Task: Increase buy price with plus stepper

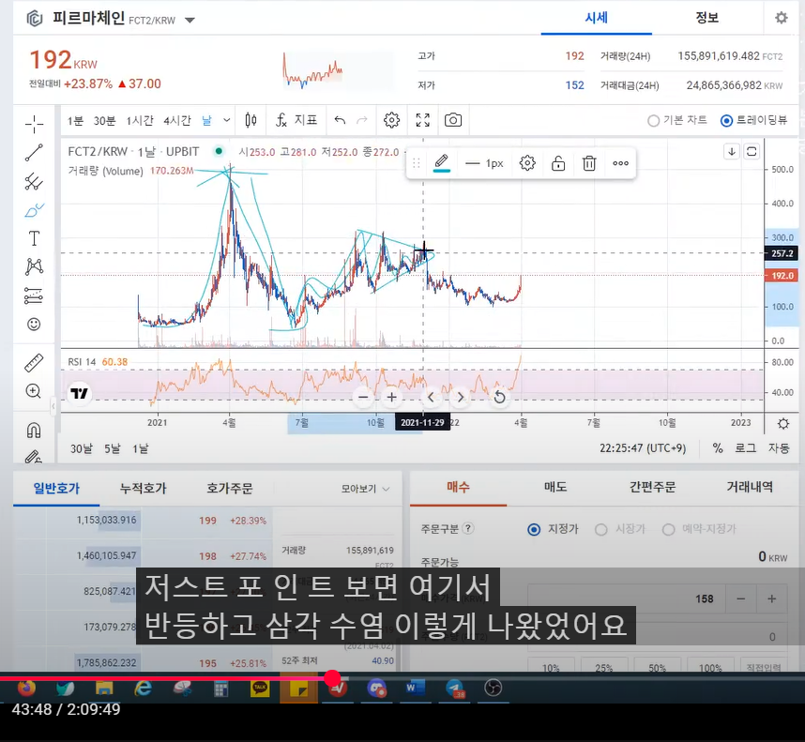Action: coord(771,598)
